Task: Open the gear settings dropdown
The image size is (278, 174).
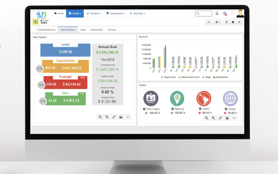Action: click(x=218, y=22)
